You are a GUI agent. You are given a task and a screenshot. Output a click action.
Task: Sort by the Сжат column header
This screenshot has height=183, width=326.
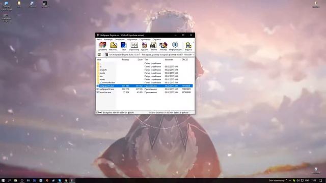[x=140, y=60]
